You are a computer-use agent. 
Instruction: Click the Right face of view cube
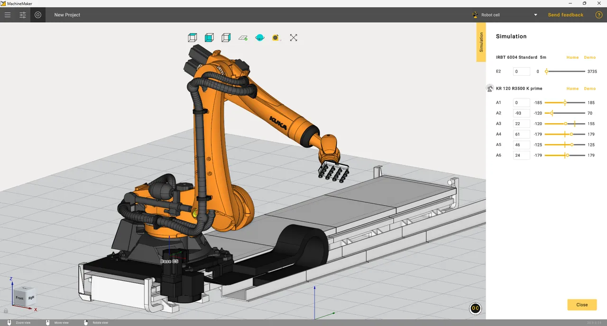pyautogui.click(x=31, y=297)
